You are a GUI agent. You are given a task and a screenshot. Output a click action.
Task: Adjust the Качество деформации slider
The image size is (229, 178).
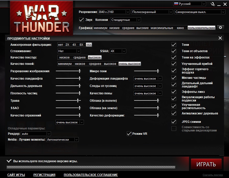(146, 115)
